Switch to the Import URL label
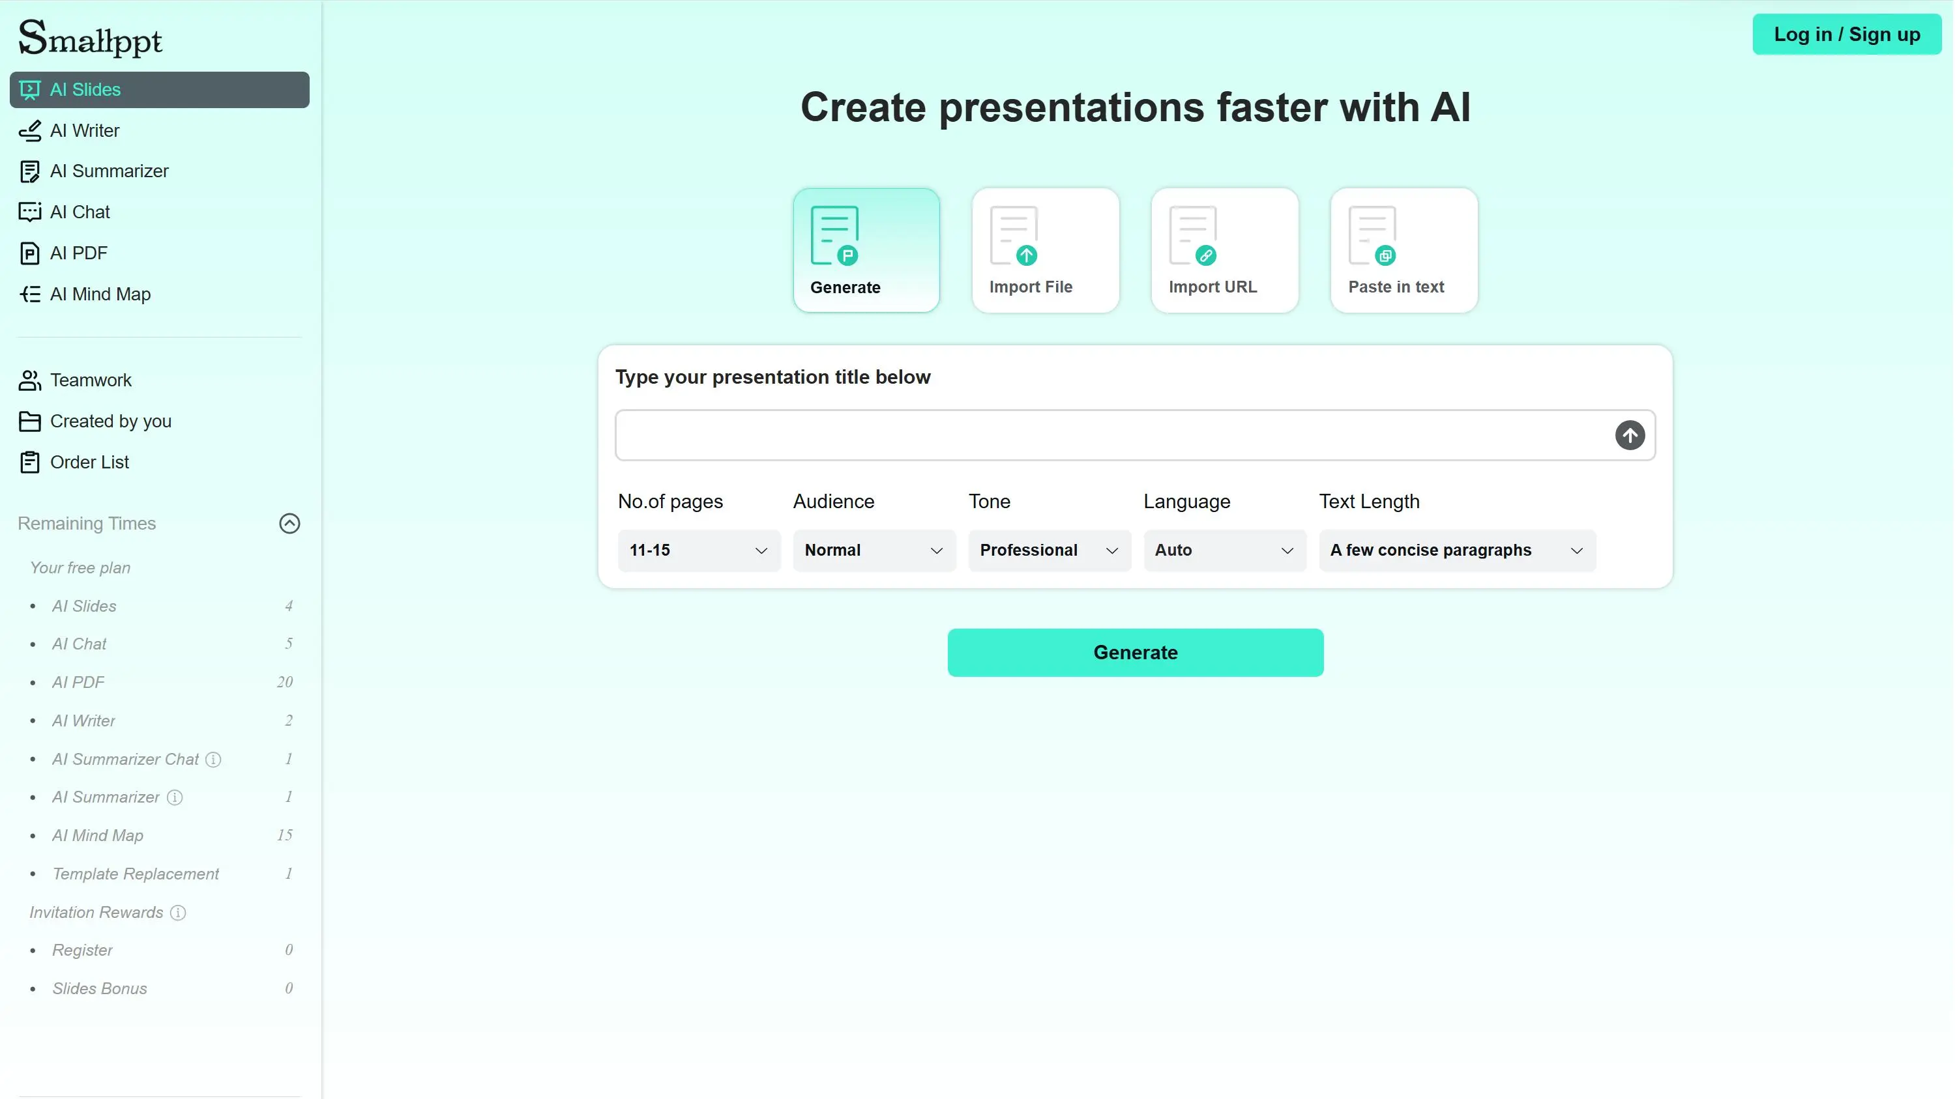 pyautogui.click(x=1213, y=287)
